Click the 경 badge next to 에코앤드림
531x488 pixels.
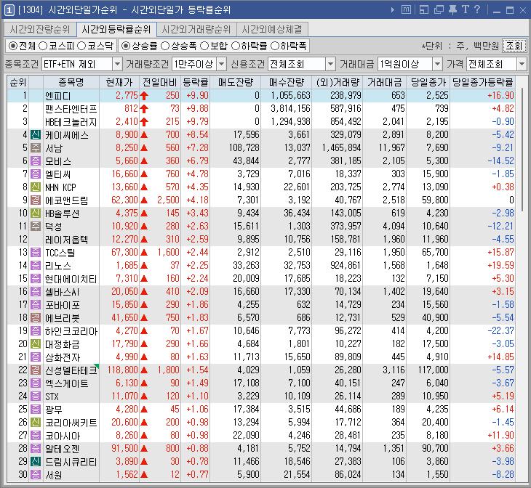pyautogui.click(x=36, y=200)
